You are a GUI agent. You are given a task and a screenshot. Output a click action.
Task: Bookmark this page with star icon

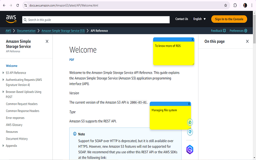[x=226, y=5]
